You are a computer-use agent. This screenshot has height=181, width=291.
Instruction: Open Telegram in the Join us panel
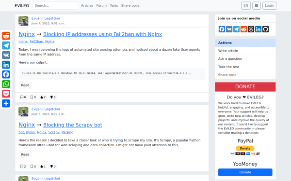(x=236, y=29)
